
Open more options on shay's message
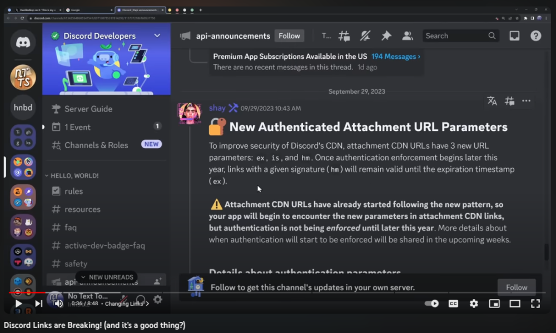(526, 100)
